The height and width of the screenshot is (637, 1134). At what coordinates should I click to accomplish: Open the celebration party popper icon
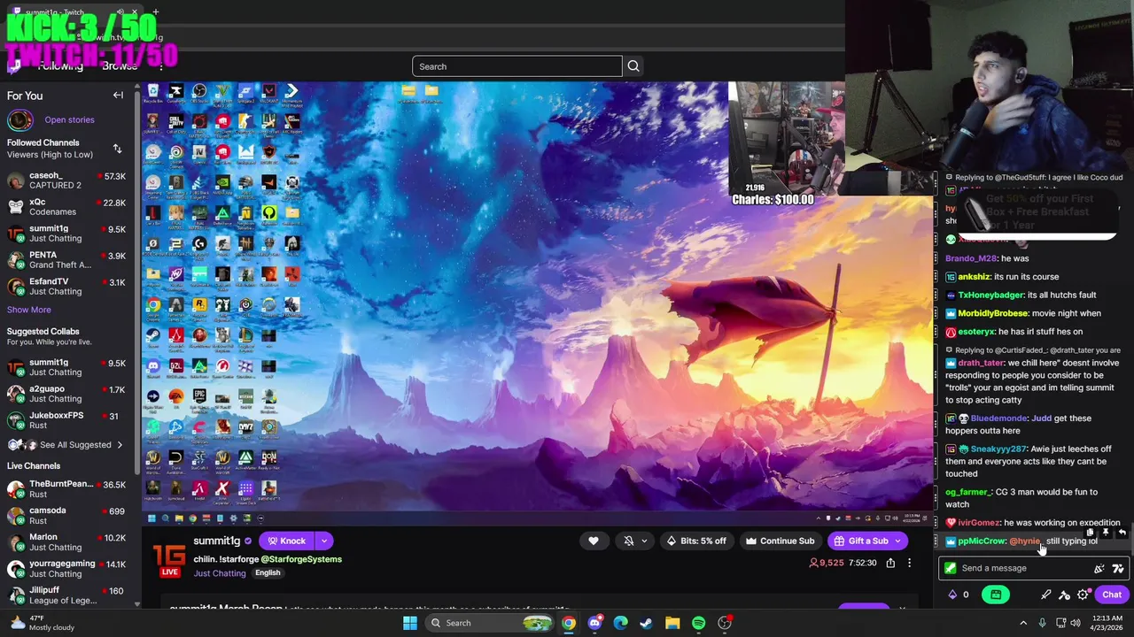pyautogui.click(x=1099, y=568)
